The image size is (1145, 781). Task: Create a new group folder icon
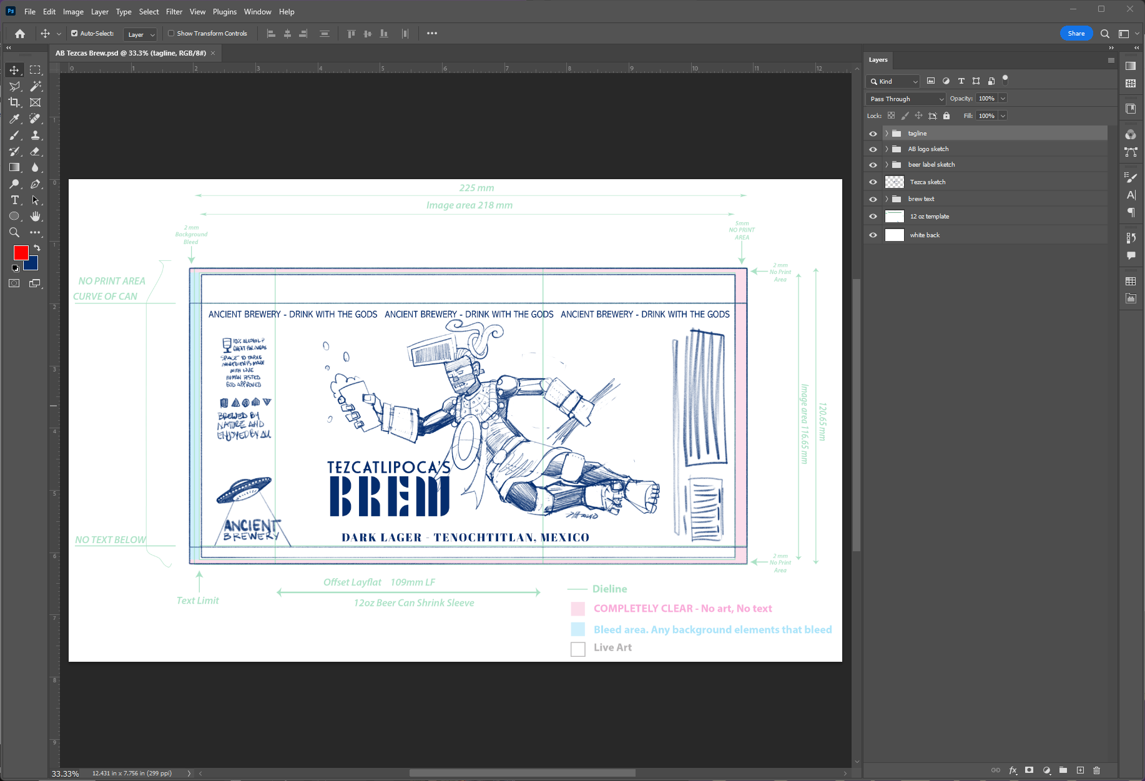click(1063, 770)
